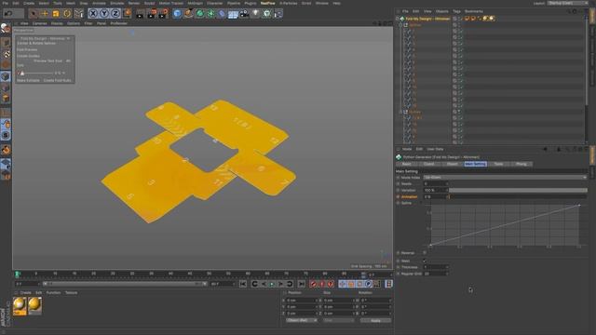Select the Live Selection arrow tool
This screenshot has height=335, width=596.
pos(34,14)
